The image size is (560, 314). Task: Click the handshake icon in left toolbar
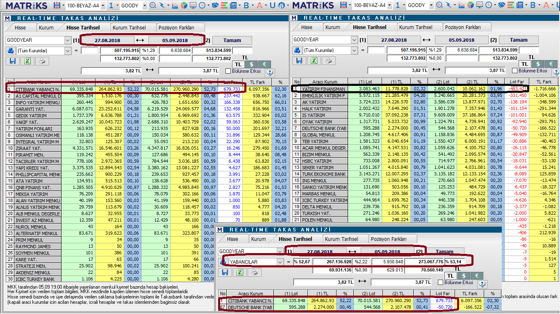pyautogui.click(x=216, y=5)
